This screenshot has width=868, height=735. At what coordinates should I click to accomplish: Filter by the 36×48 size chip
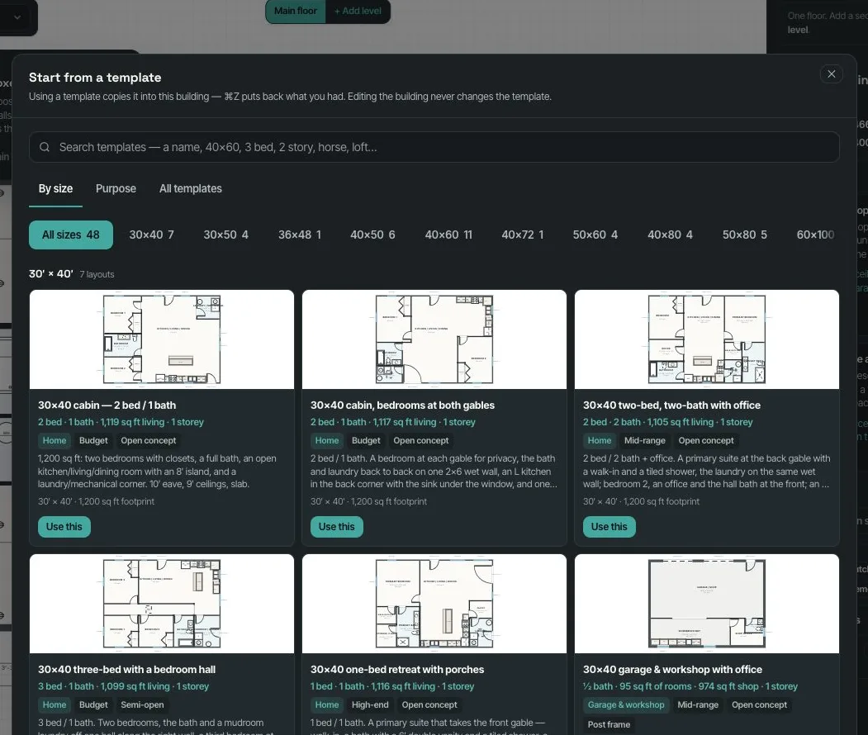pos(300,235)
